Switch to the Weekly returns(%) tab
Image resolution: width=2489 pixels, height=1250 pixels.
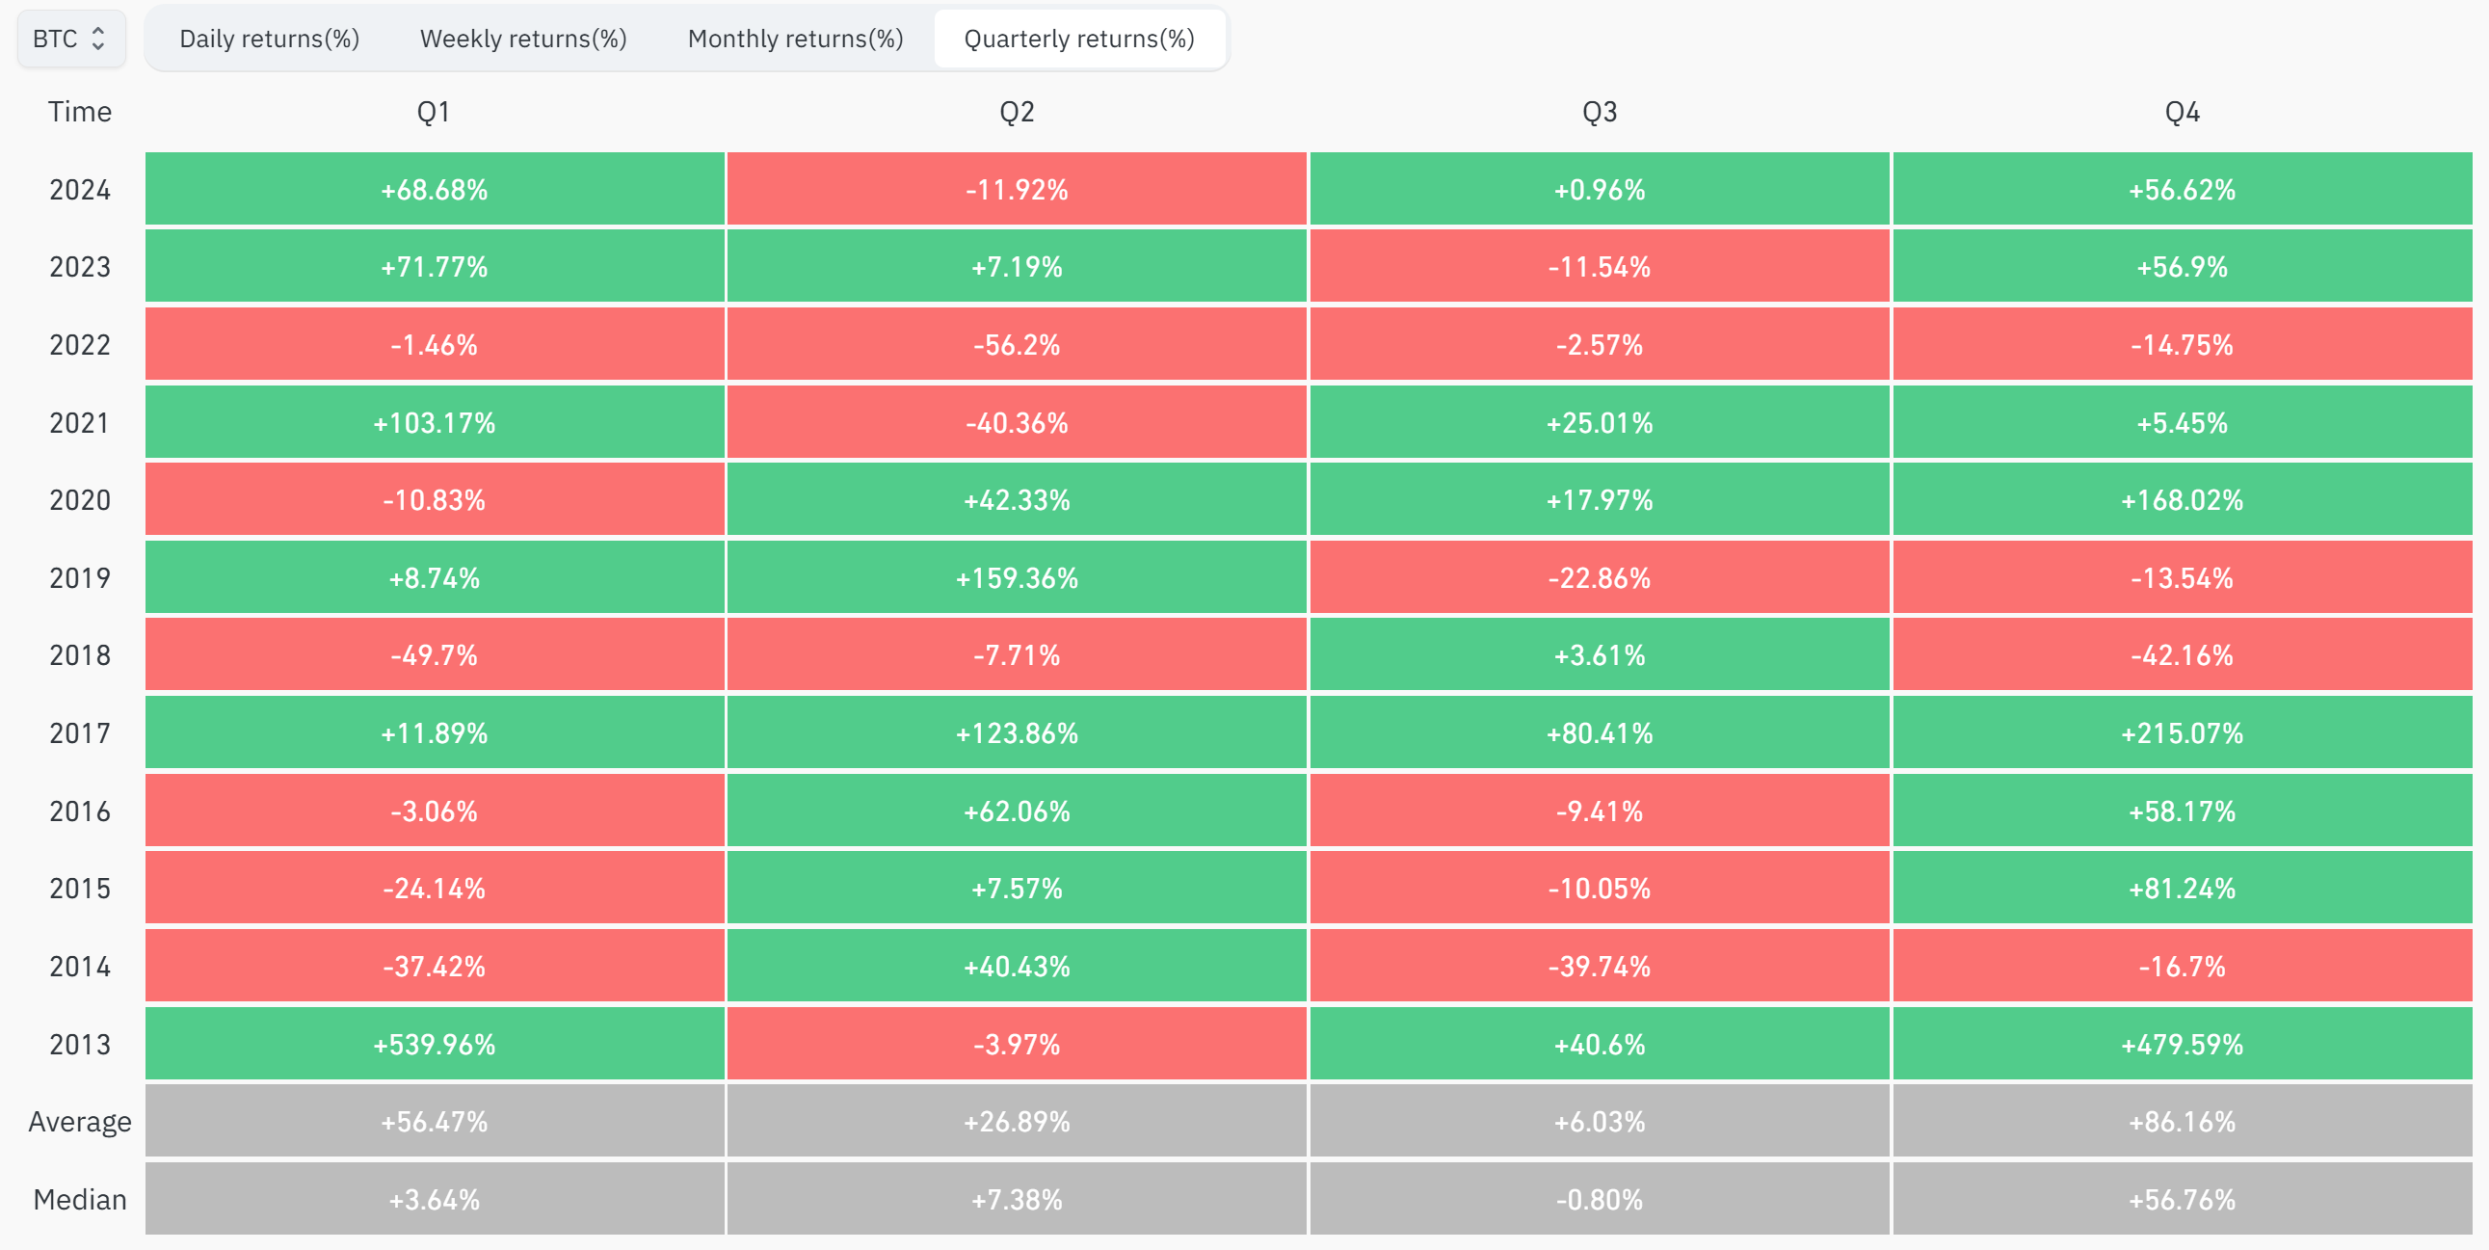click(x=522, y=39)
